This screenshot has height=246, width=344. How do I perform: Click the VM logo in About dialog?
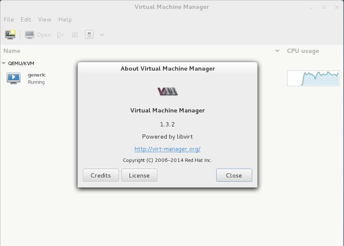pos(167,91)
